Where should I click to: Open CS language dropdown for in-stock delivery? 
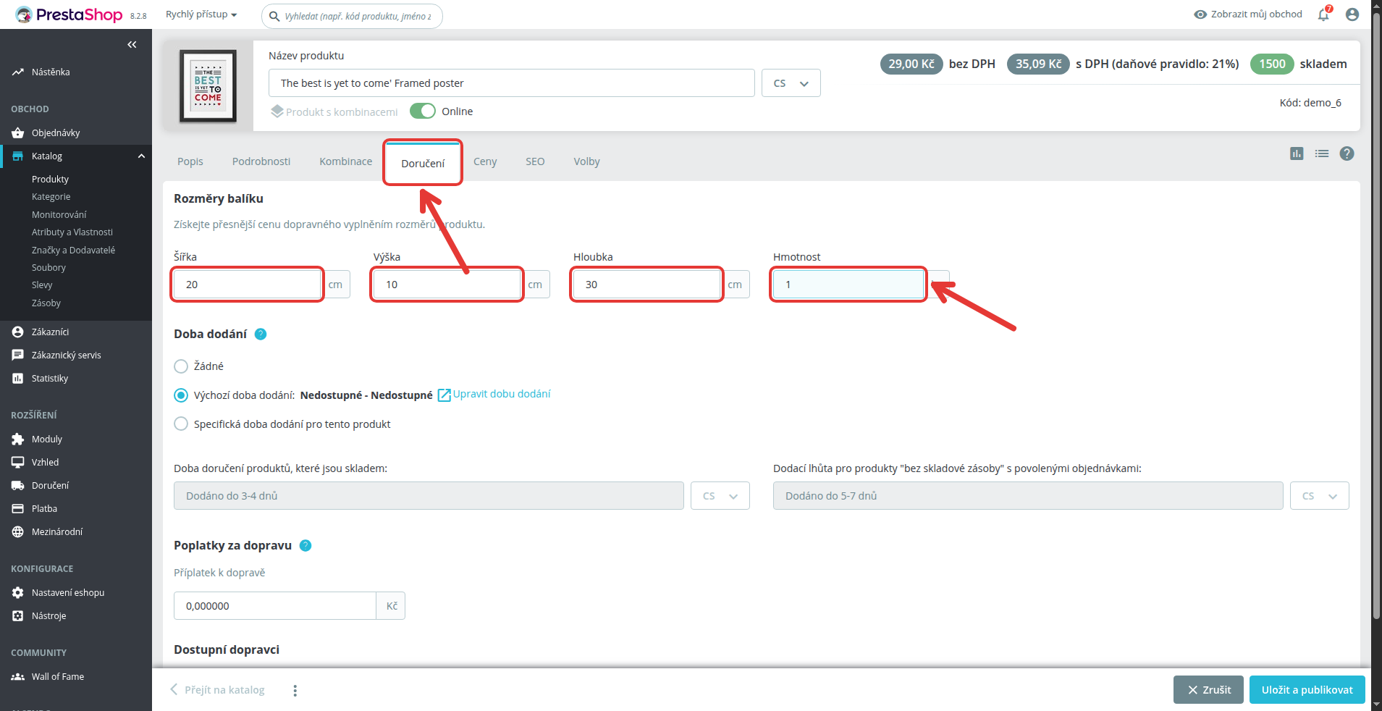[720, 495]
